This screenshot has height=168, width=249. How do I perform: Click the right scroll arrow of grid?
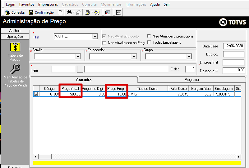(238, 157)
